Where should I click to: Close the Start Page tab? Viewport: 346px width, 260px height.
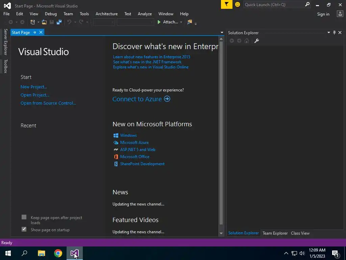41,32
